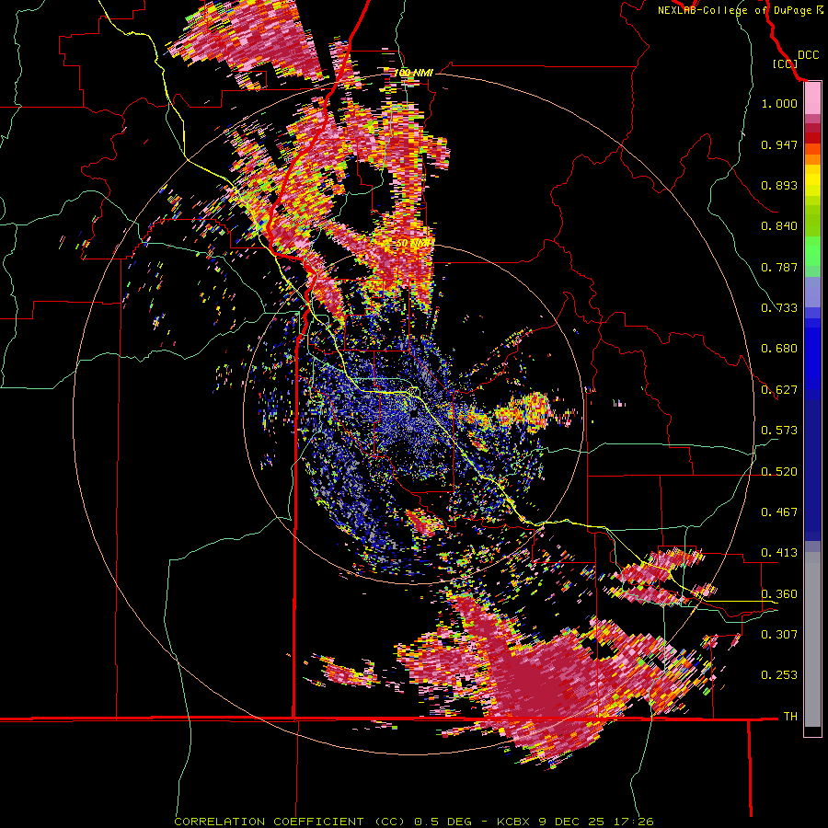The width and height of the screenshot is (828, 828).
Task: Click the 50 NMI range ring label
Action: (x=412, y=244)
